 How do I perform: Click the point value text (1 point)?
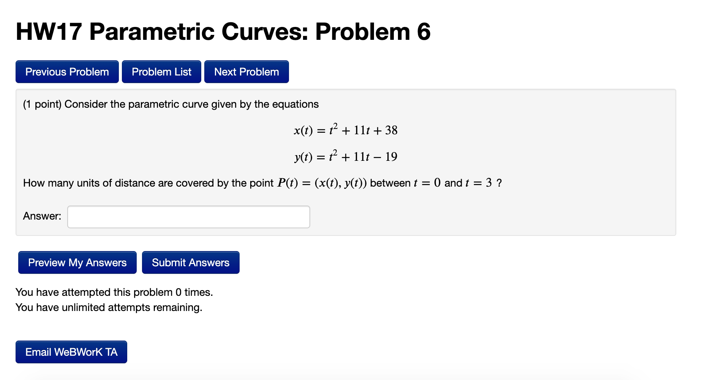tap(41, 104)
